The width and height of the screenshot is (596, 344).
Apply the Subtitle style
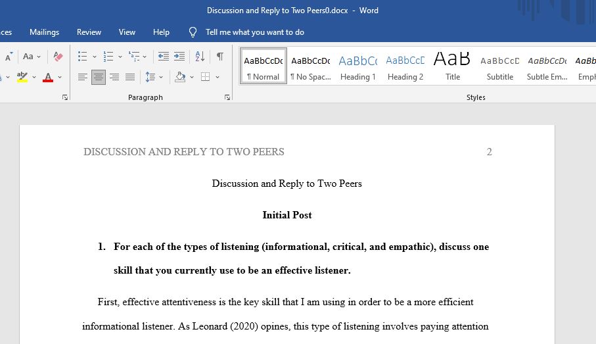point(500,66)
